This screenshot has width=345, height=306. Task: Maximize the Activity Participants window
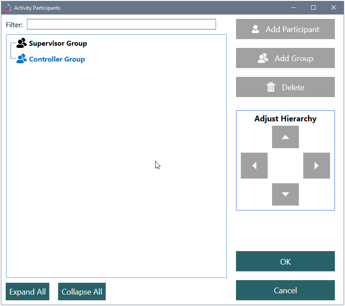(x=313, y=7)
